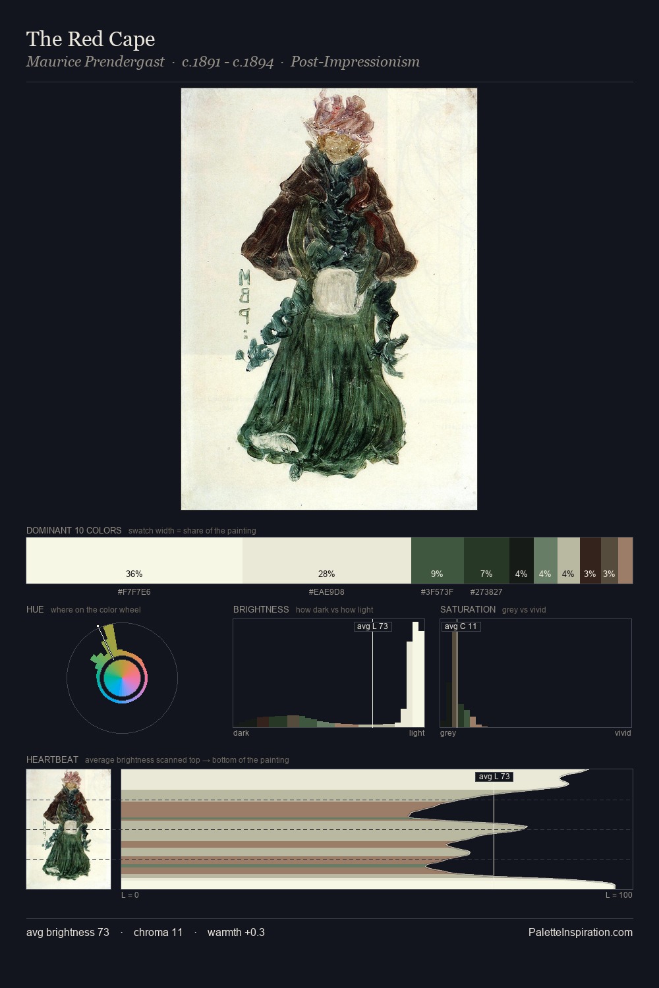659x988 pixels.
Task: Click the rosy brown last swatch
Action: coord(625,561)
